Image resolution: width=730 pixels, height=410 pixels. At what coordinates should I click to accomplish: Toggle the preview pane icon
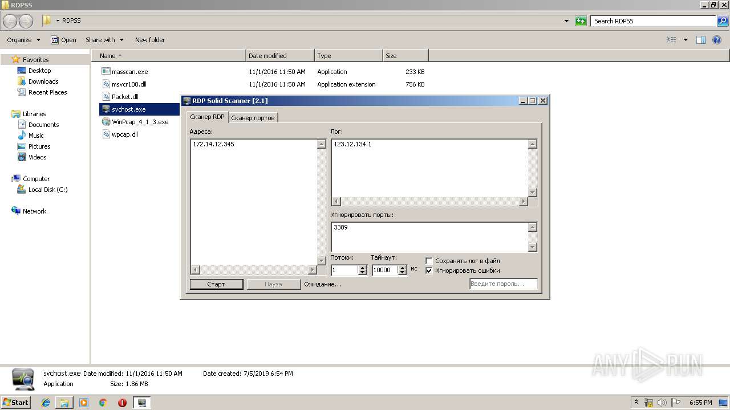pos(701,40)
